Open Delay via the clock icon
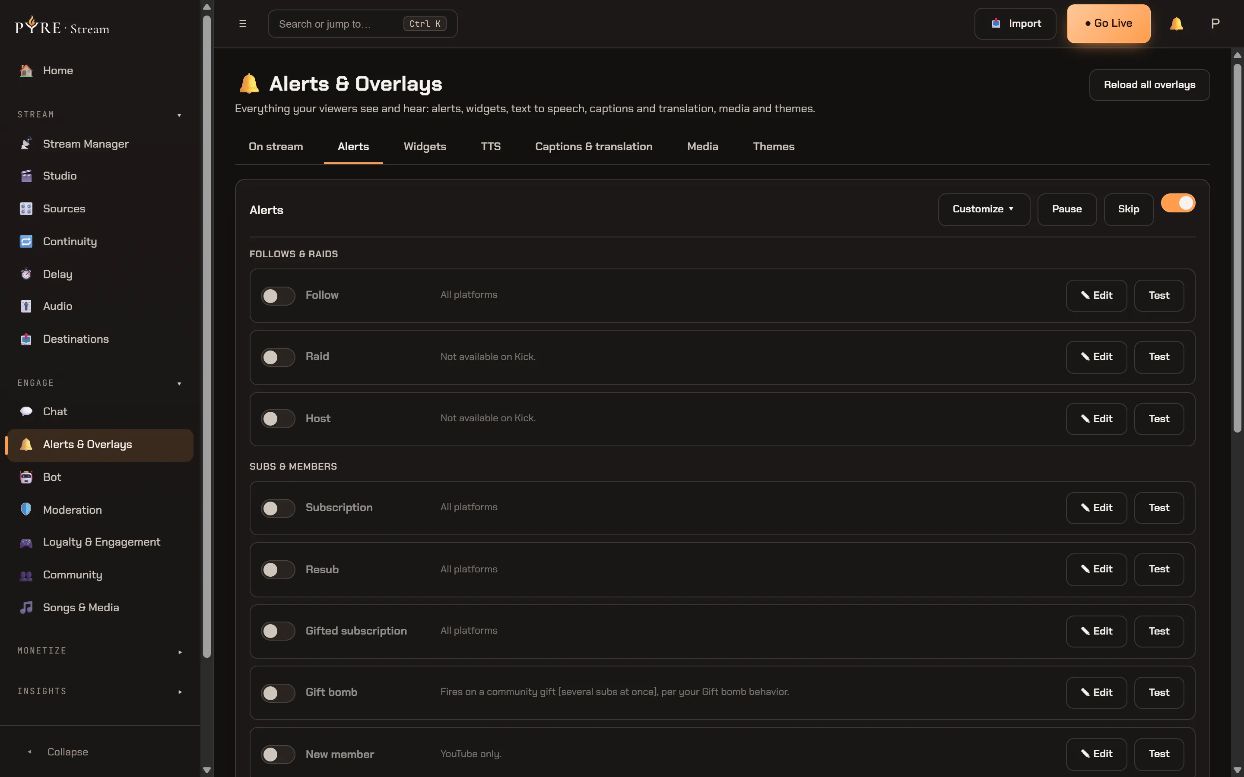This screenshot has height=777, width=1244. click(26, 274)
